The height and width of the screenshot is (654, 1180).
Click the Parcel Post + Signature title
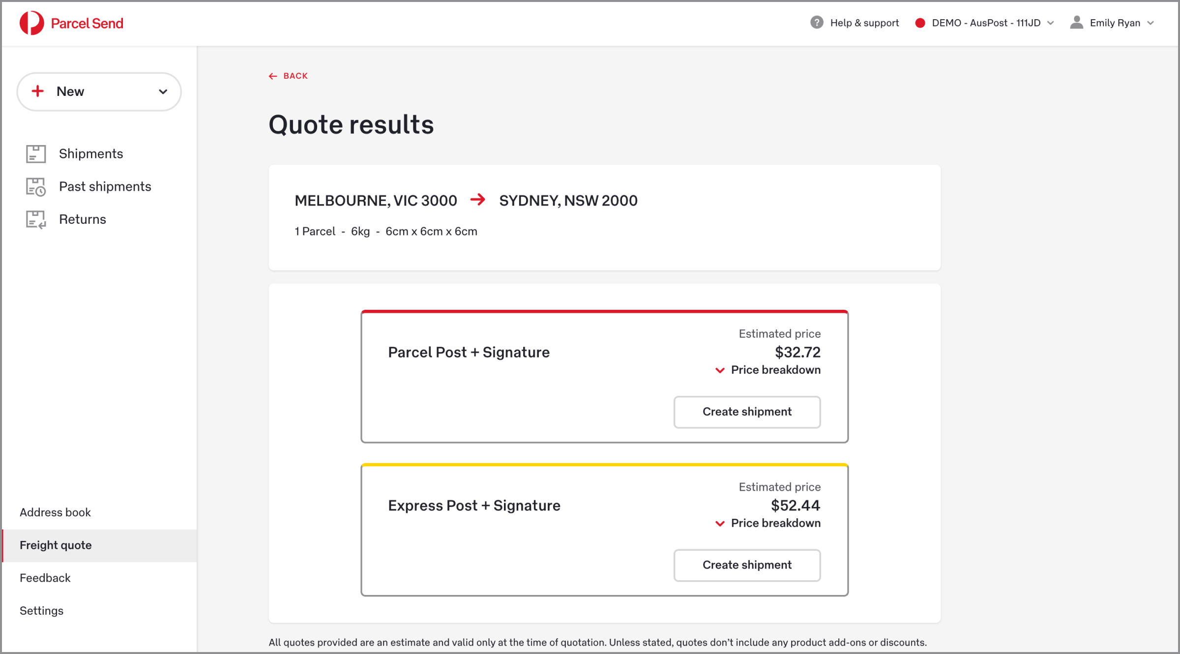coord(469,353)
